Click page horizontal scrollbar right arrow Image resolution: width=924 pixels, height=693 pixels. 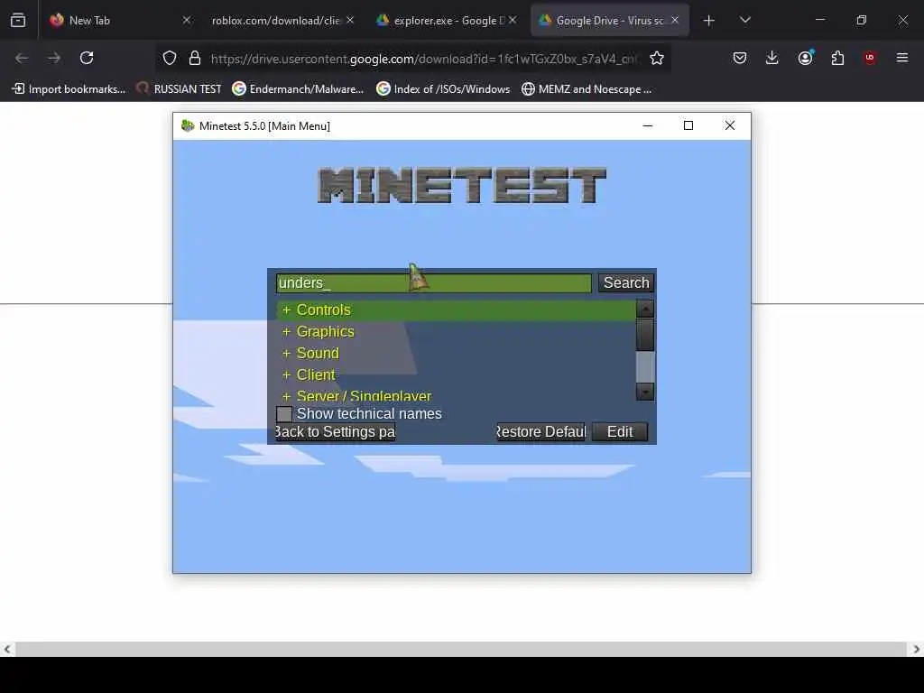coord(917,650)
